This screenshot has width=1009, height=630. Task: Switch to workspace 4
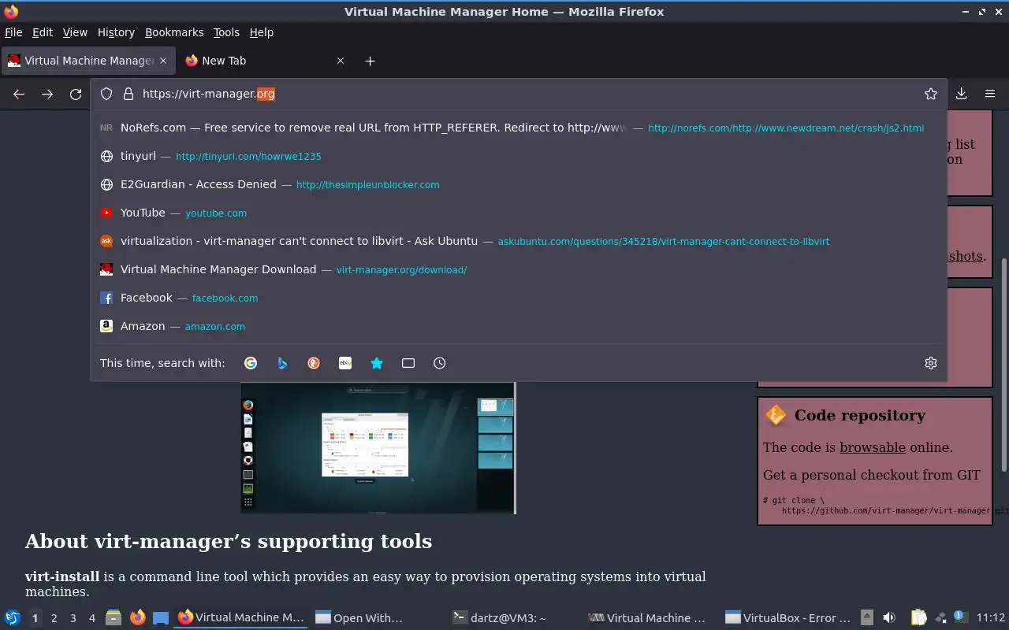click(92, 618)
